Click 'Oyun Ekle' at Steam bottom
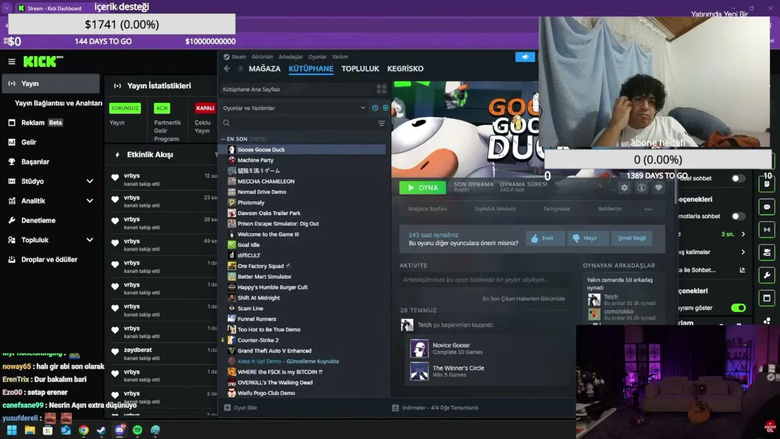This screenshot has height=439, width=780. [241, 408]
